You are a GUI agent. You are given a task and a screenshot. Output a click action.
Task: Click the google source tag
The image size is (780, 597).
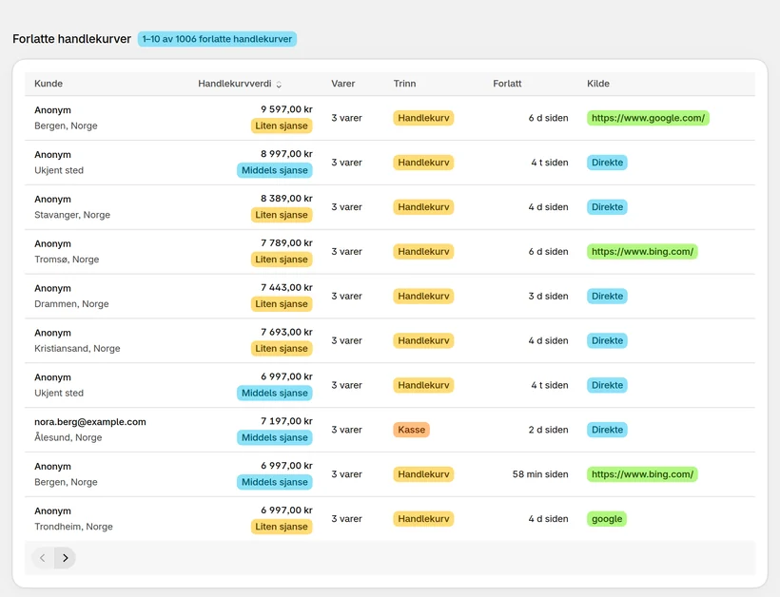tap(607, 518)
